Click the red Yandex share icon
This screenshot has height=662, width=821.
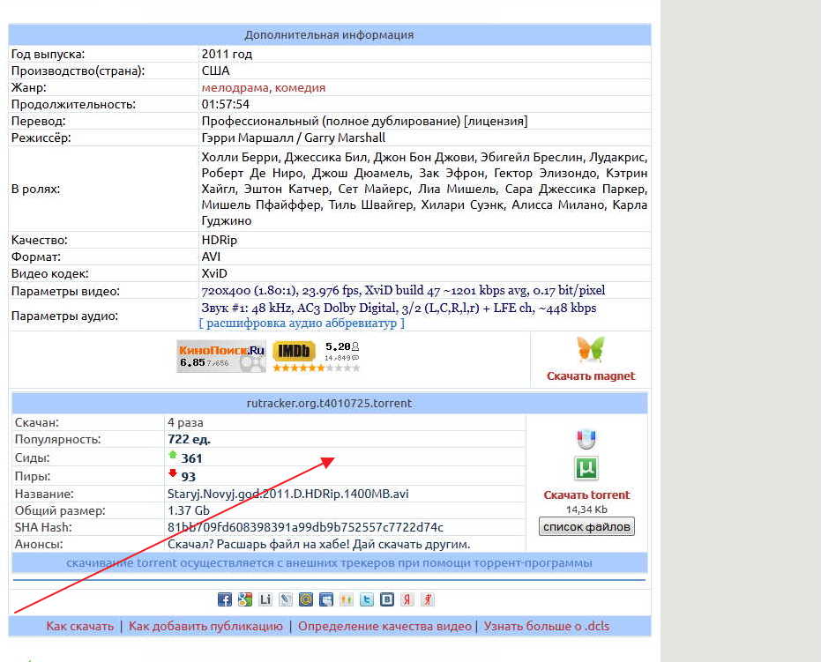407,599
